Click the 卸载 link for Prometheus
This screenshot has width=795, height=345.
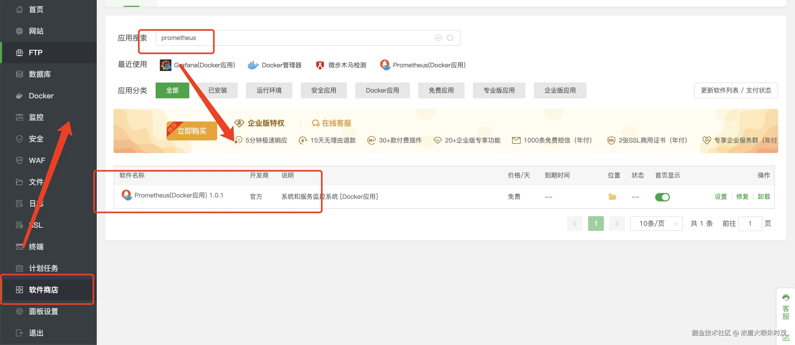(763, 197)
